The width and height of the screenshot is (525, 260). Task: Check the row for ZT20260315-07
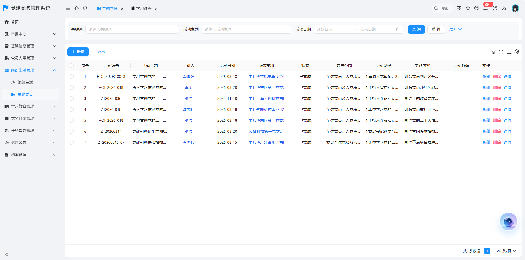coord(71,142)
